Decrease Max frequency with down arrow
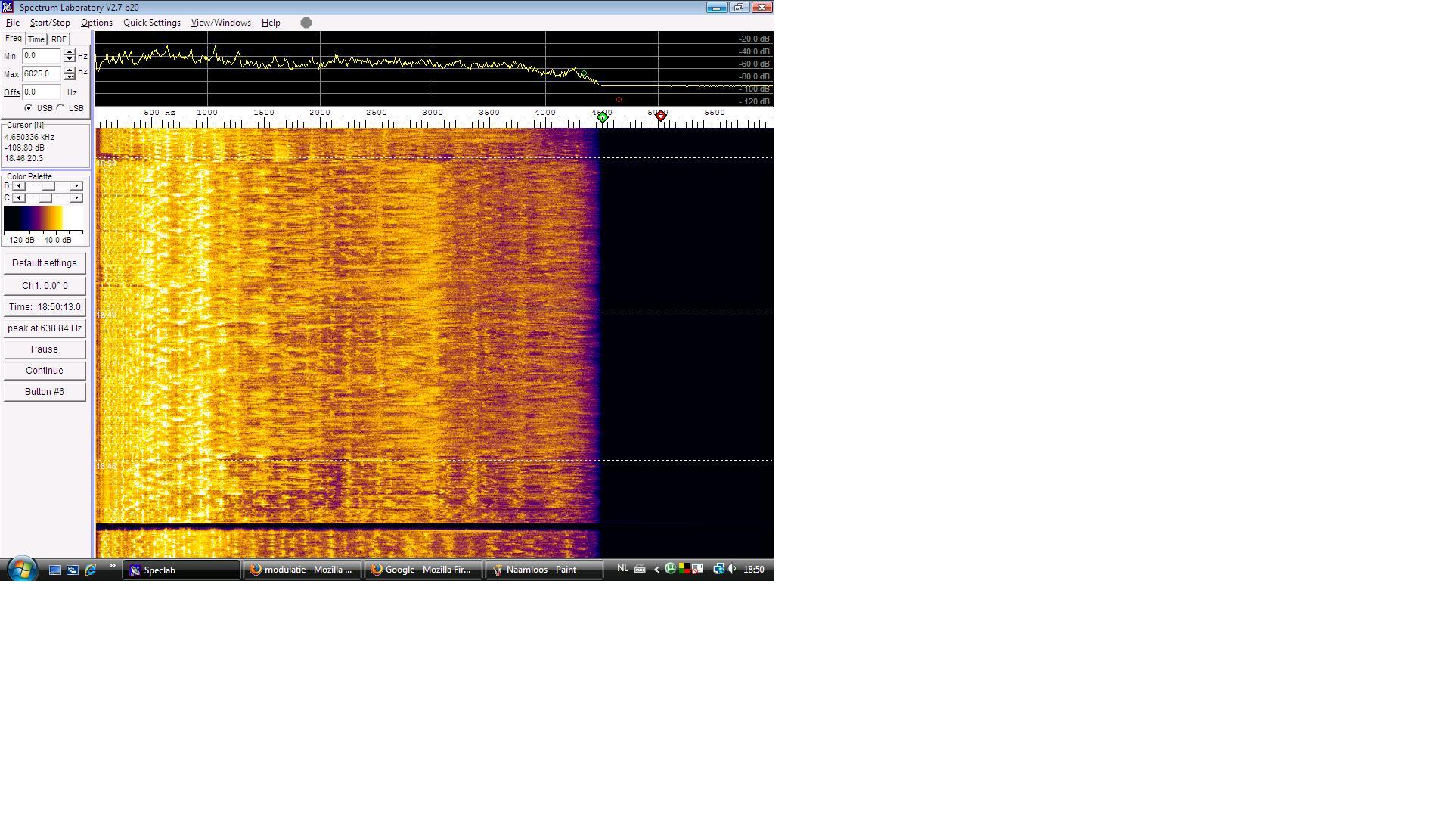Image resolution: width=1452 pixels, height=817 pixels. coord(70,77)
